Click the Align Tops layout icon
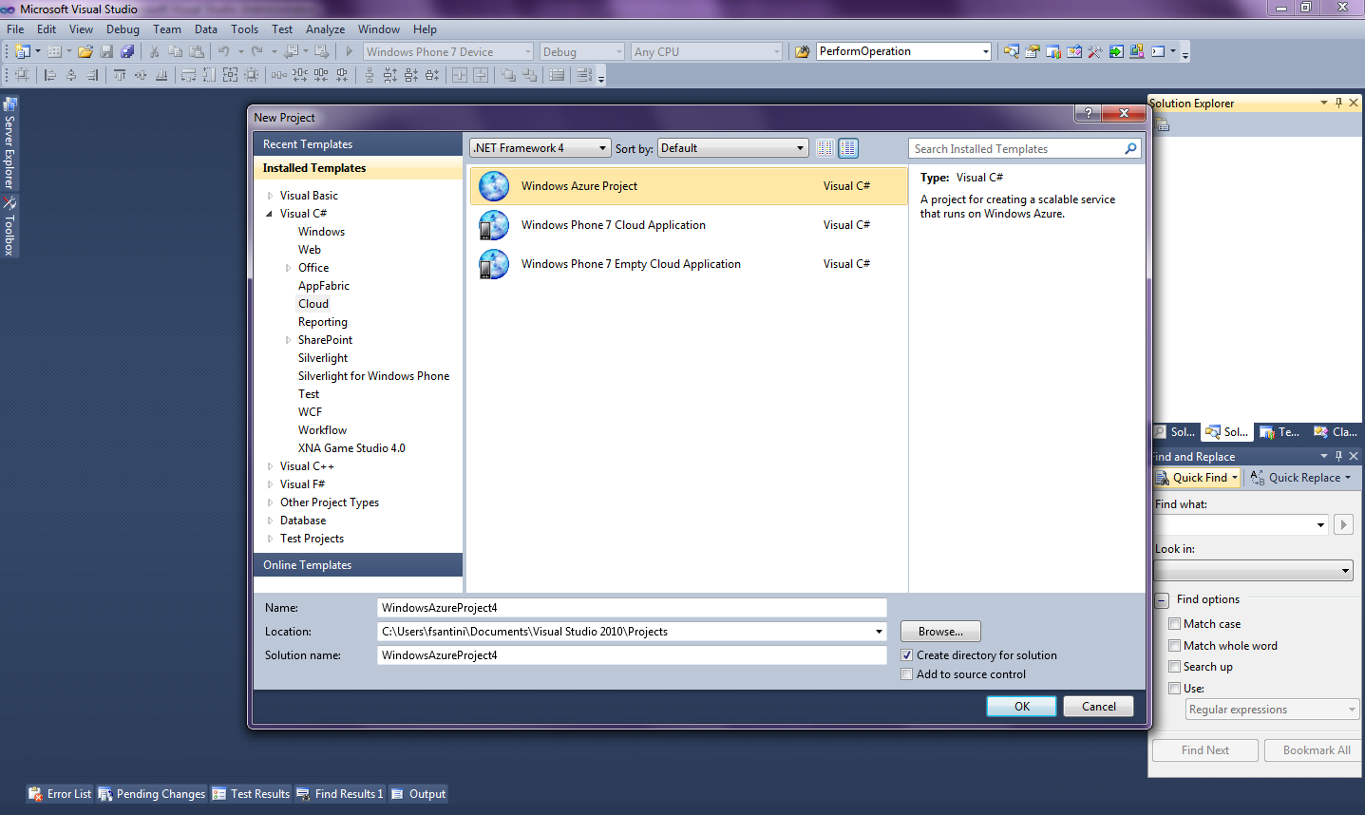Viewport: 1365px width, 815px height. point(119,74)
